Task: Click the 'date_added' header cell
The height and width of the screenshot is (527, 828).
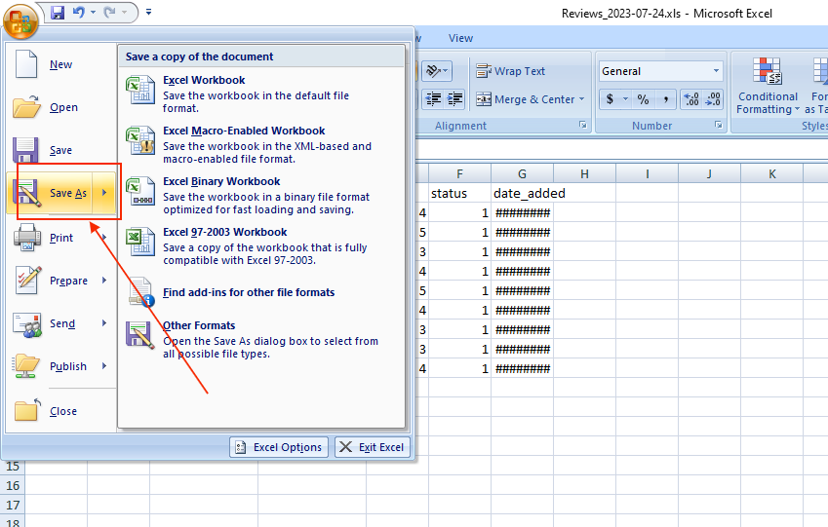Action: (522, 193)
